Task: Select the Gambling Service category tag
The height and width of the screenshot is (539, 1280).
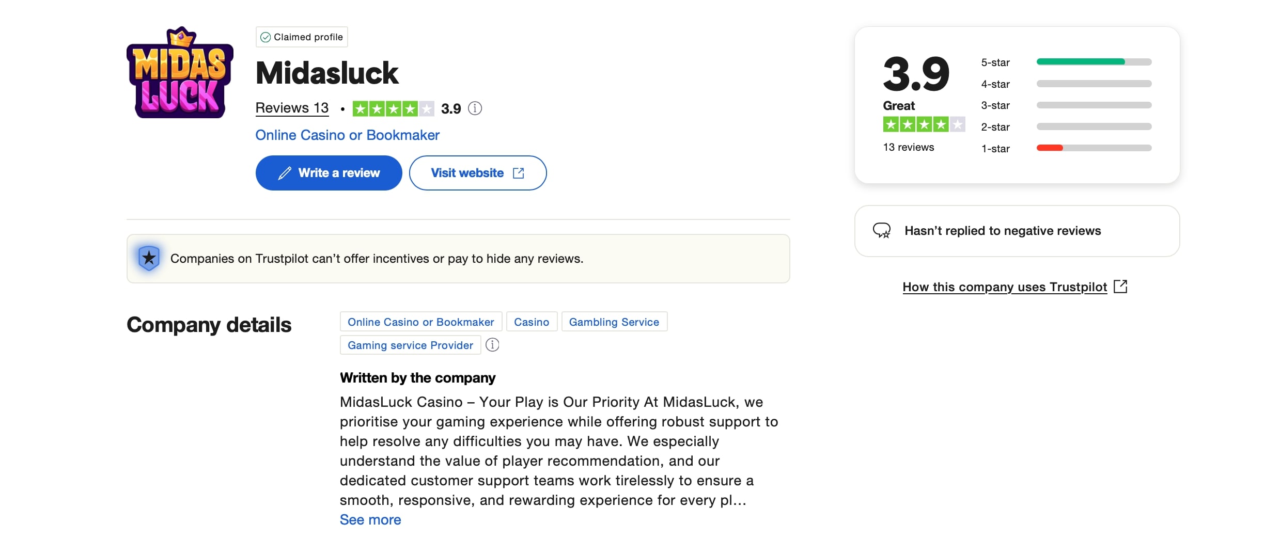Action: pyautogui.click(x=614, y=322)
